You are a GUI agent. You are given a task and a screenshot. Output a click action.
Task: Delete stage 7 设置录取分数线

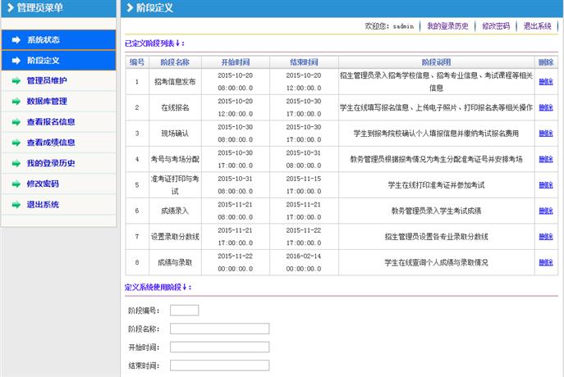(x=546, y=237)
